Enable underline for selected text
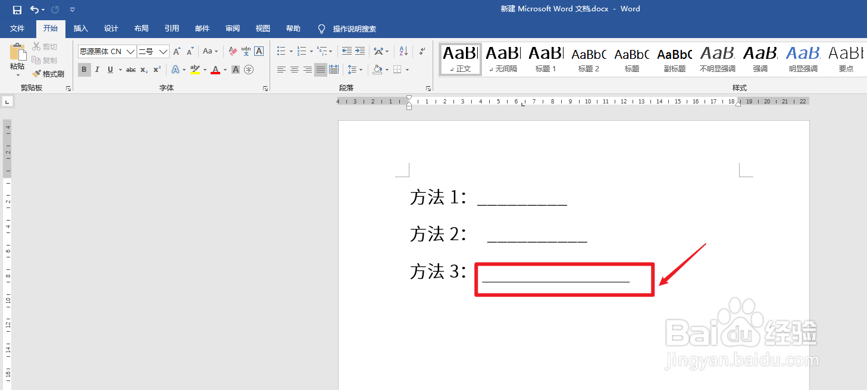The width and height of the screenshot is (867, 390). click(110, 70)
